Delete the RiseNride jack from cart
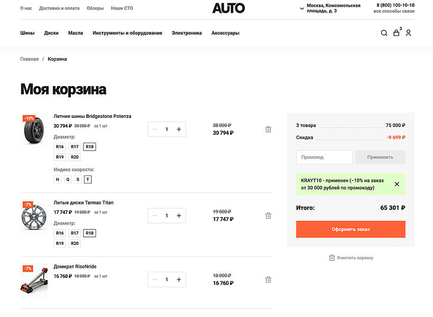Viewport: 433px width, 317px height. coord(268,279)
